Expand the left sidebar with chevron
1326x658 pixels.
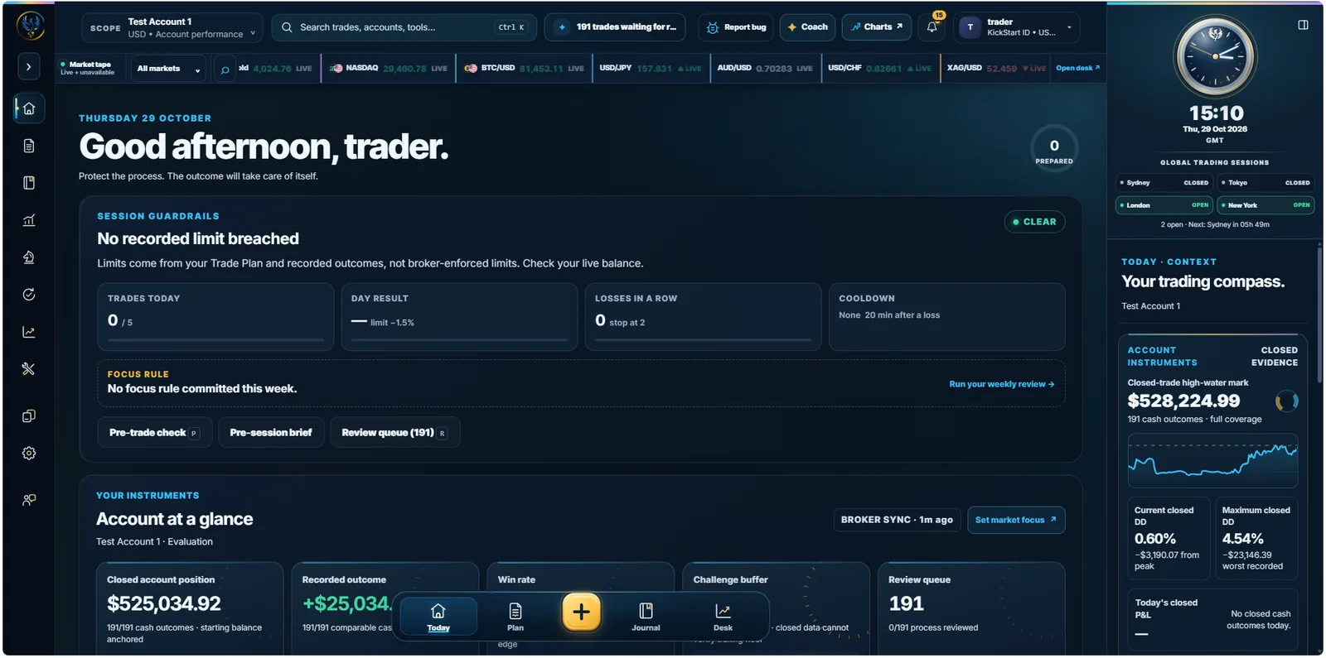(29, 67)
